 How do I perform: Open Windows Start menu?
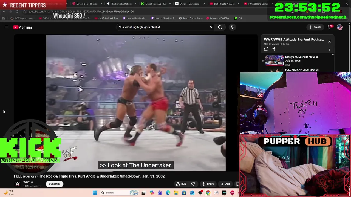click(x=95, y=193)
